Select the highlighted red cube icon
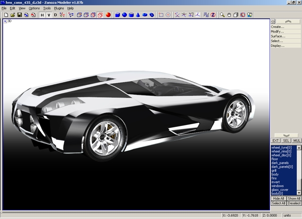The image size is (302, 219). (x=100, y=15)
